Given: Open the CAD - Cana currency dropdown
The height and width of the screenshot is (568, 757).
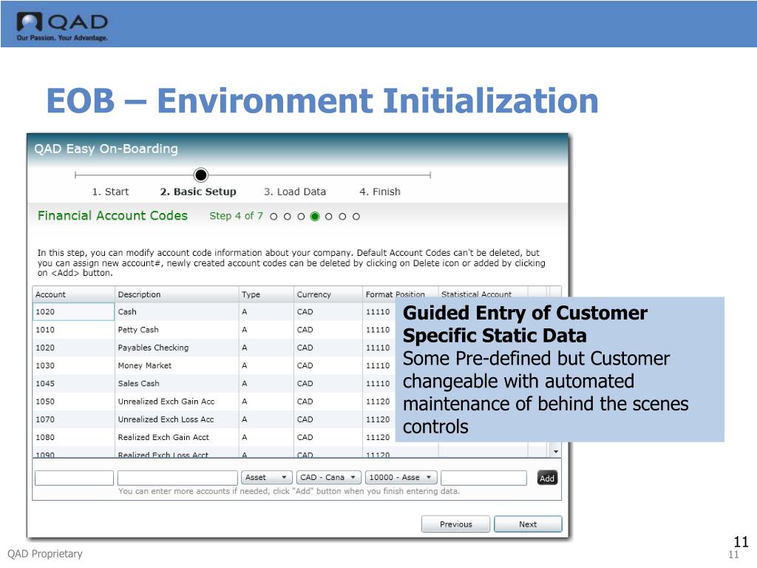Looking at the screenshot, I should pyautogui.click(x=328, y=477).
